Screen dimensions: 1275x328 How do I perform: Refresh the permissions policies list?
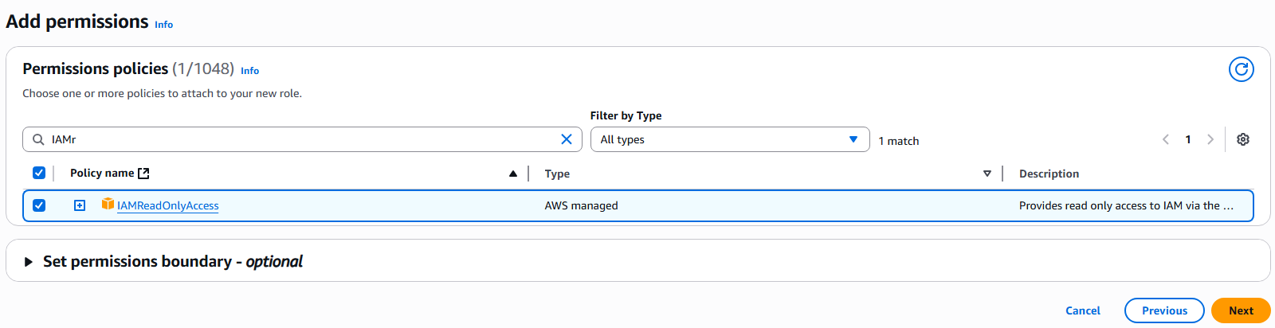click(1241, 69)
